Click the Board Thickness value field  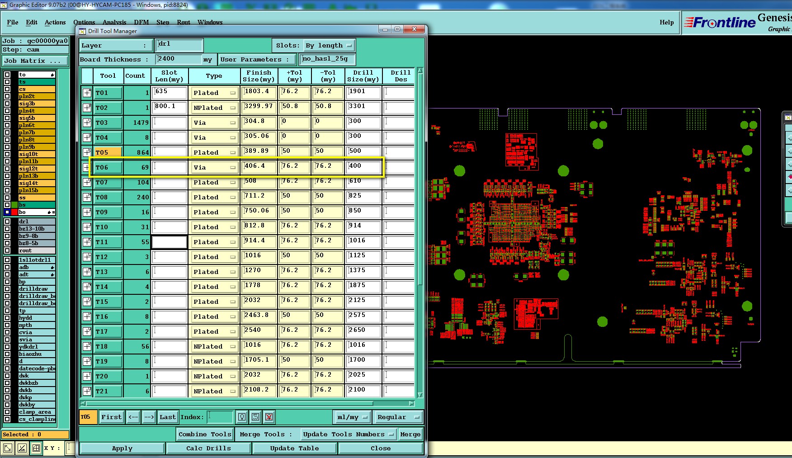179,59
